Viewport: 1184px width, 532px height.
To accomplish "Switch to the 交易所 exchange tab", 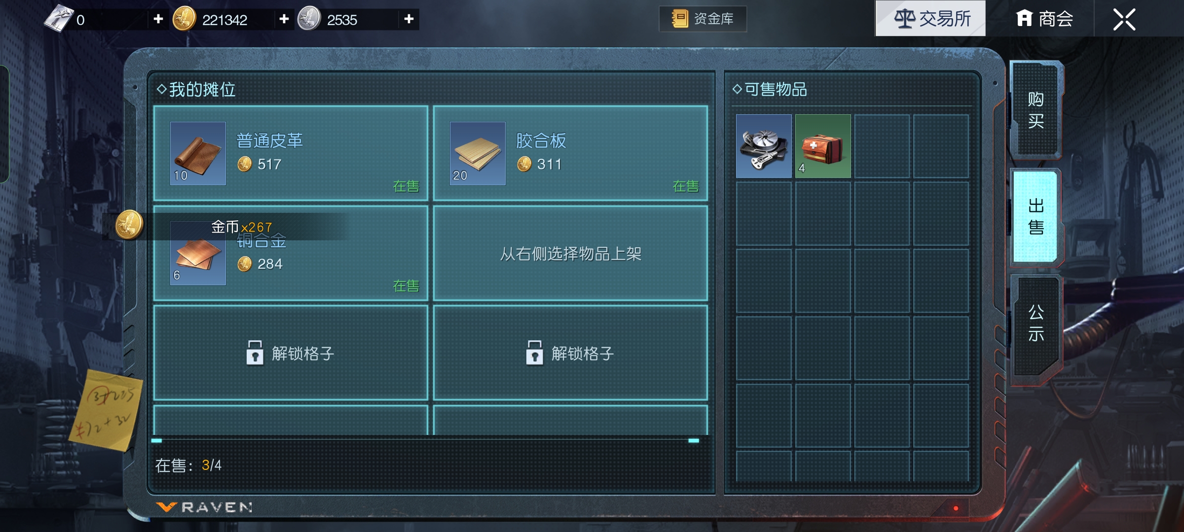I will pos(930,19).
